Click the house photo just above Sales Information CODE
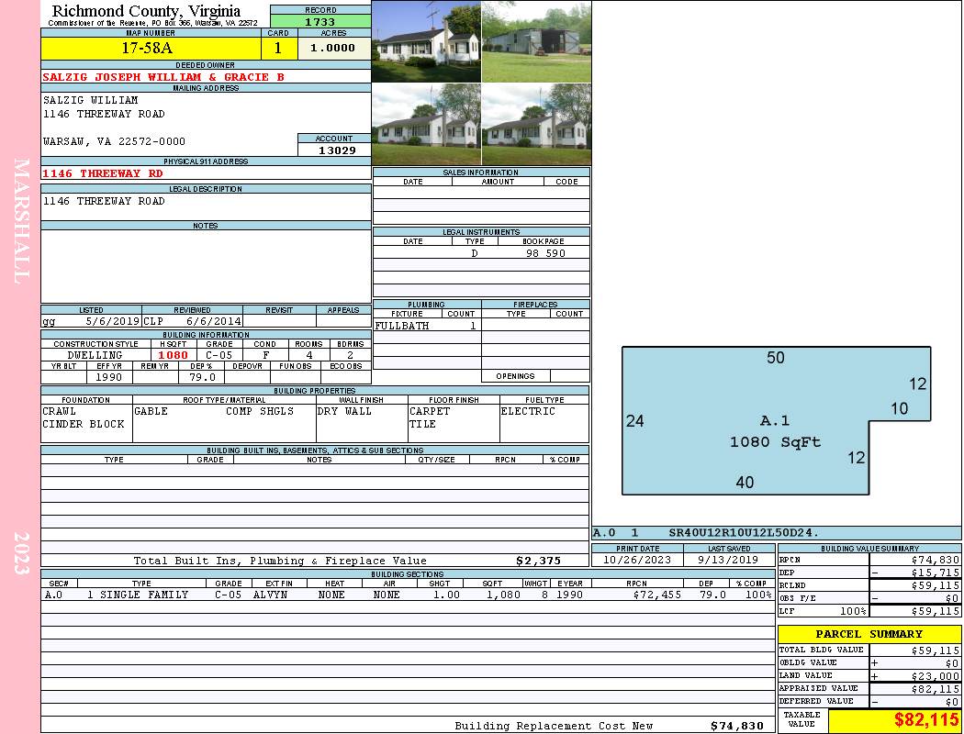Image resolution: width=964 pixels, height=734 pixels. 536,124
